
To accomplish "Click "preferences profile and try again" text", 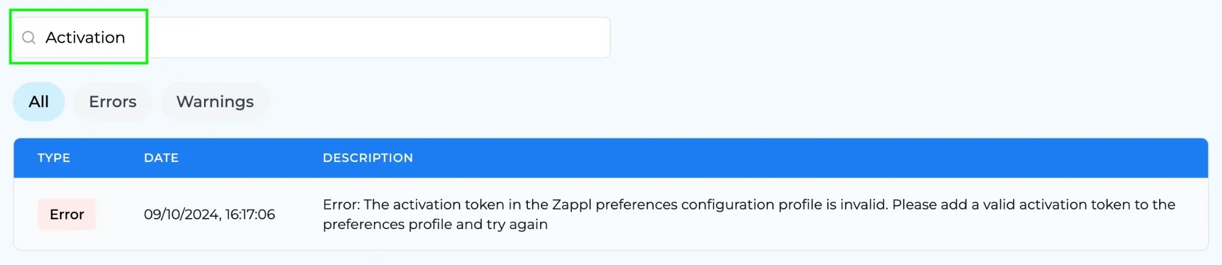I will pyautogui.click(x=435, y=224).
